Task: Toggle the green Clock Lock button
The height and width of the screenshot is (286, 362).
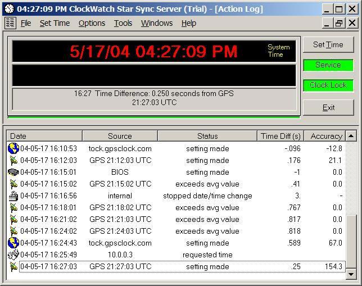Action: point(328,85)
